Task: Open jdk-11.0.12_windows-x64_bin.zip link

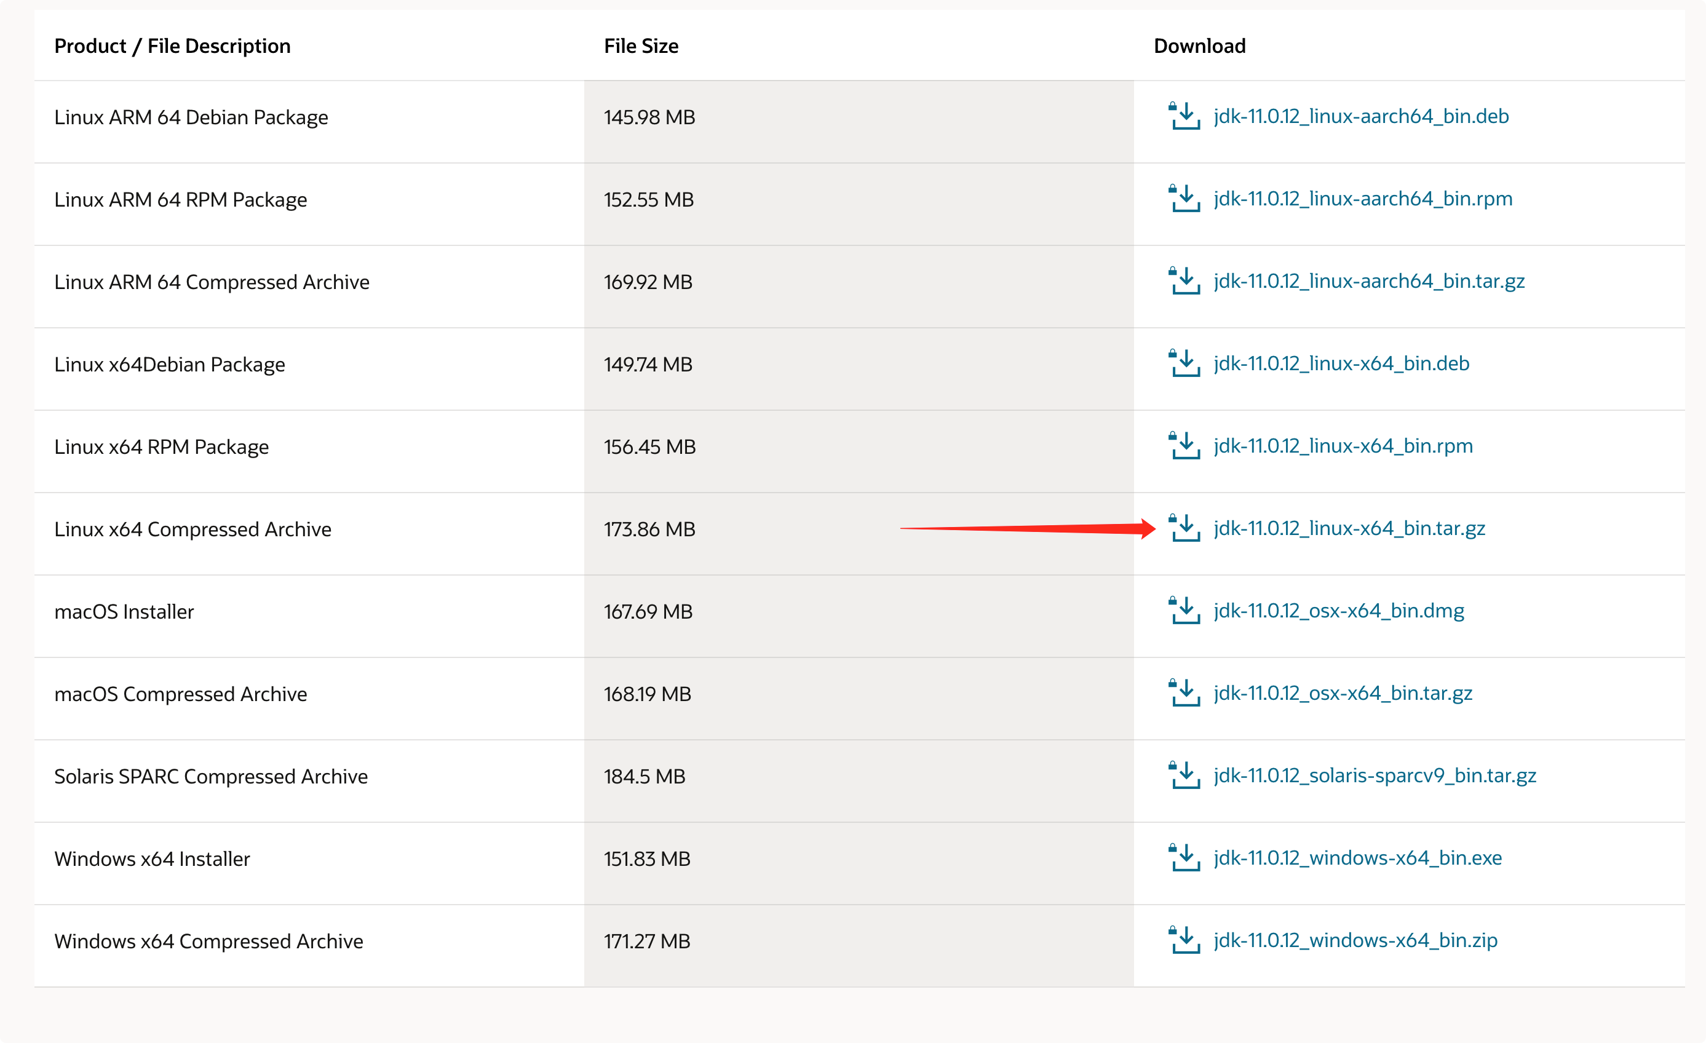Action: tap(1355, 940)
